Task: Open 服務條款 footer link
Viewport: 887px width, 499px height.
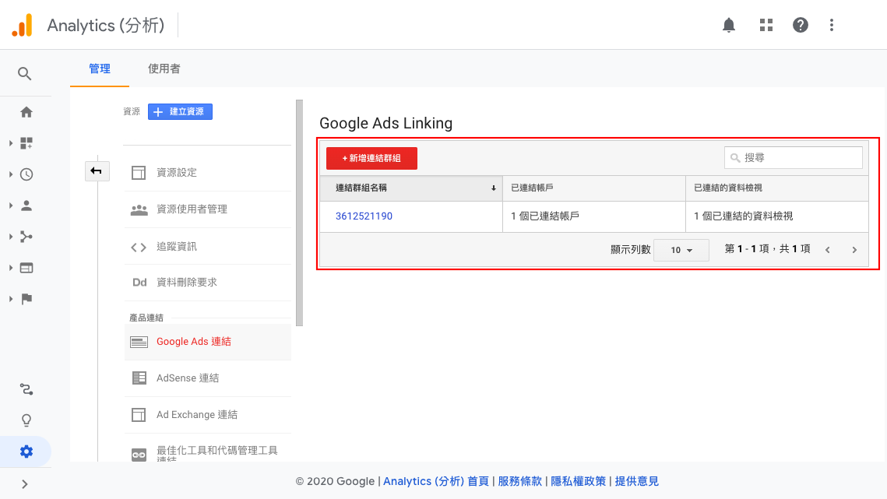Action: (520, 481)
